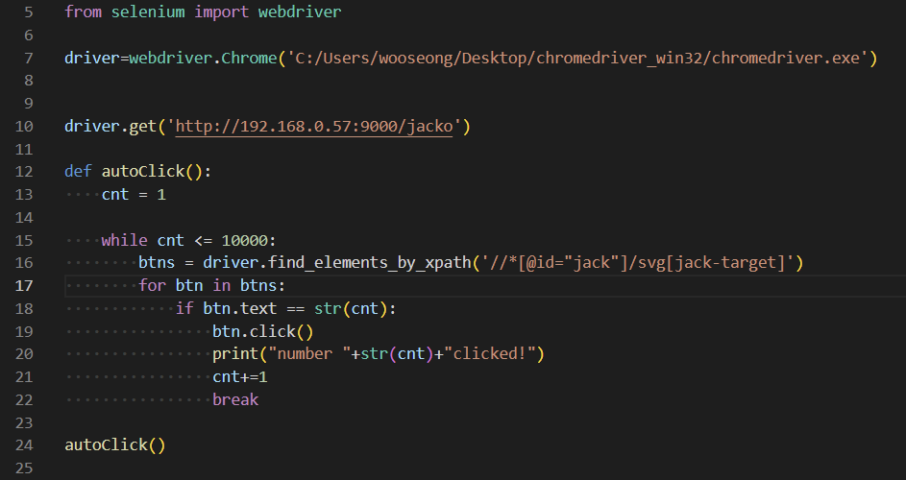Click the 'break' keyword

[235, 399]
